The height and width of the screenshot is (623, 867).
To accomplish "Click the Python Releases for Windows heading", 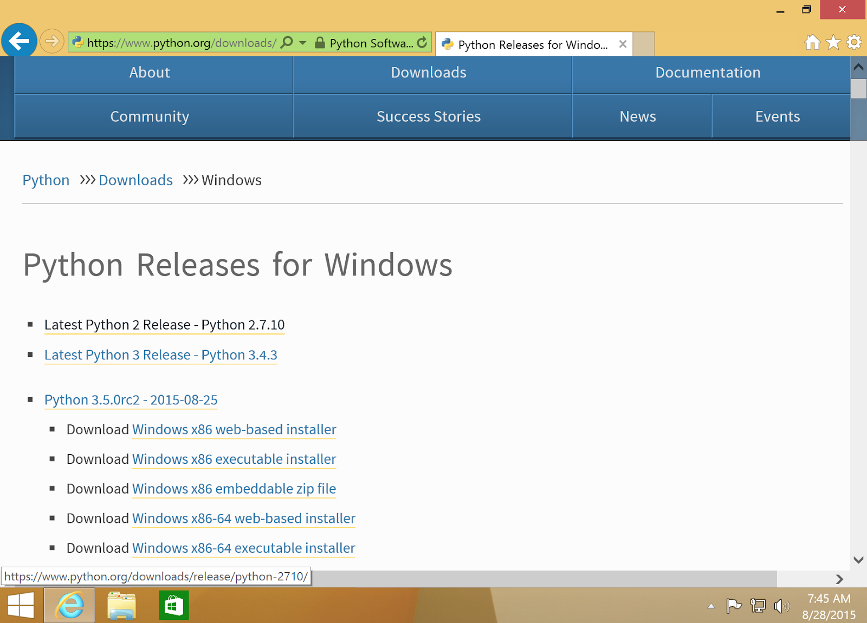I will pos(237,265).
